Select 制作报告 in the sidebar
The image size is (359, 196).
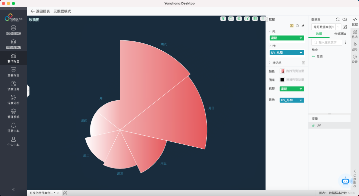pos(13,58)
